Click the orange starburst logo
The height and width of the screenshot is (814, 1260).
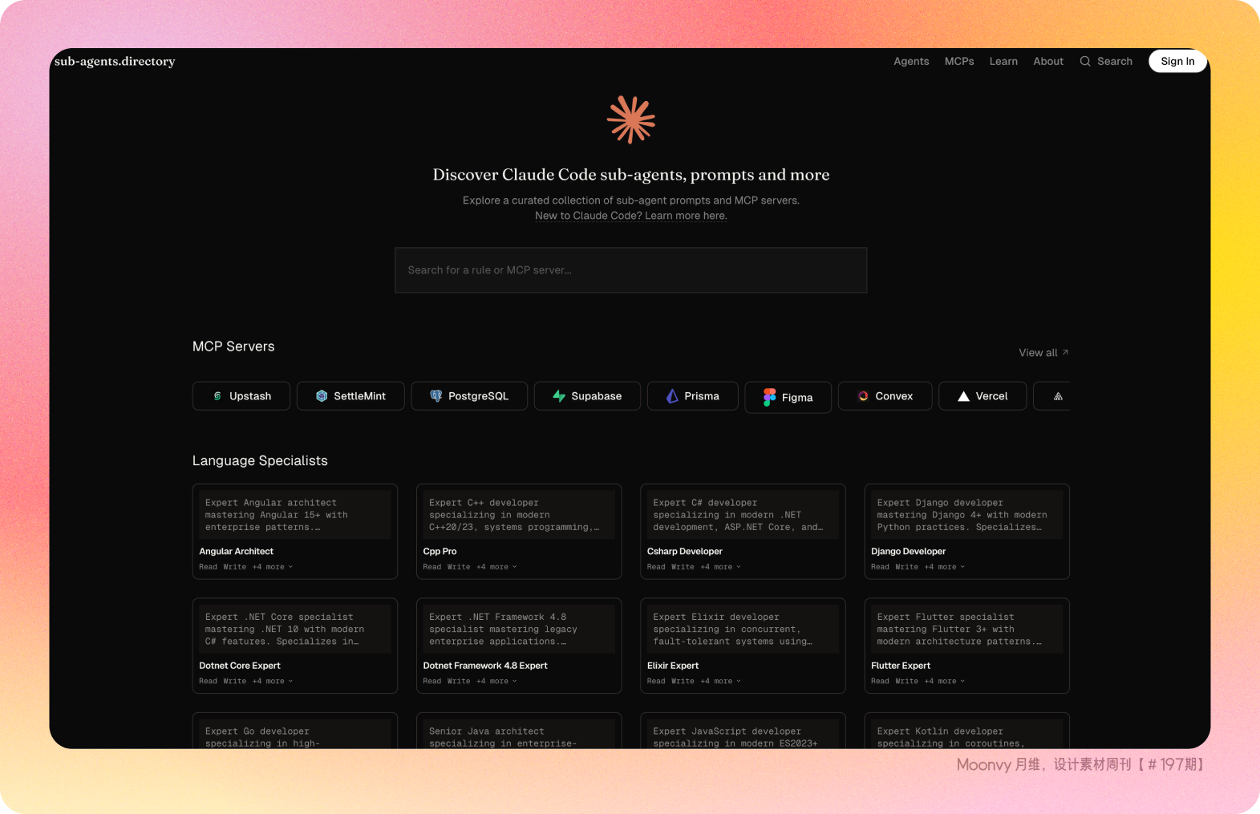631,120
